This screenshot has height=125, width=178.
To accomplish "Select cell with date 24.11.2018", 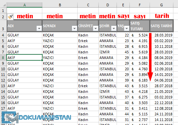I will 161,114.
